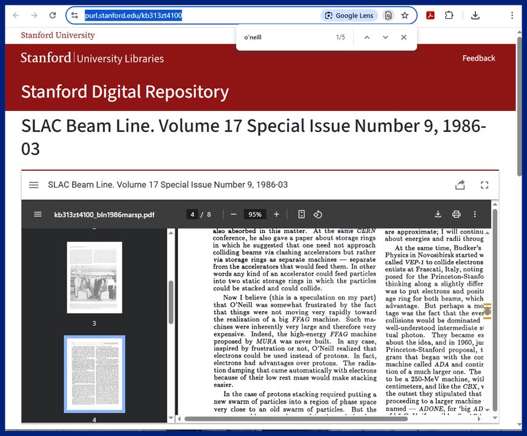Go forward in browser history

tap(34, 16)
